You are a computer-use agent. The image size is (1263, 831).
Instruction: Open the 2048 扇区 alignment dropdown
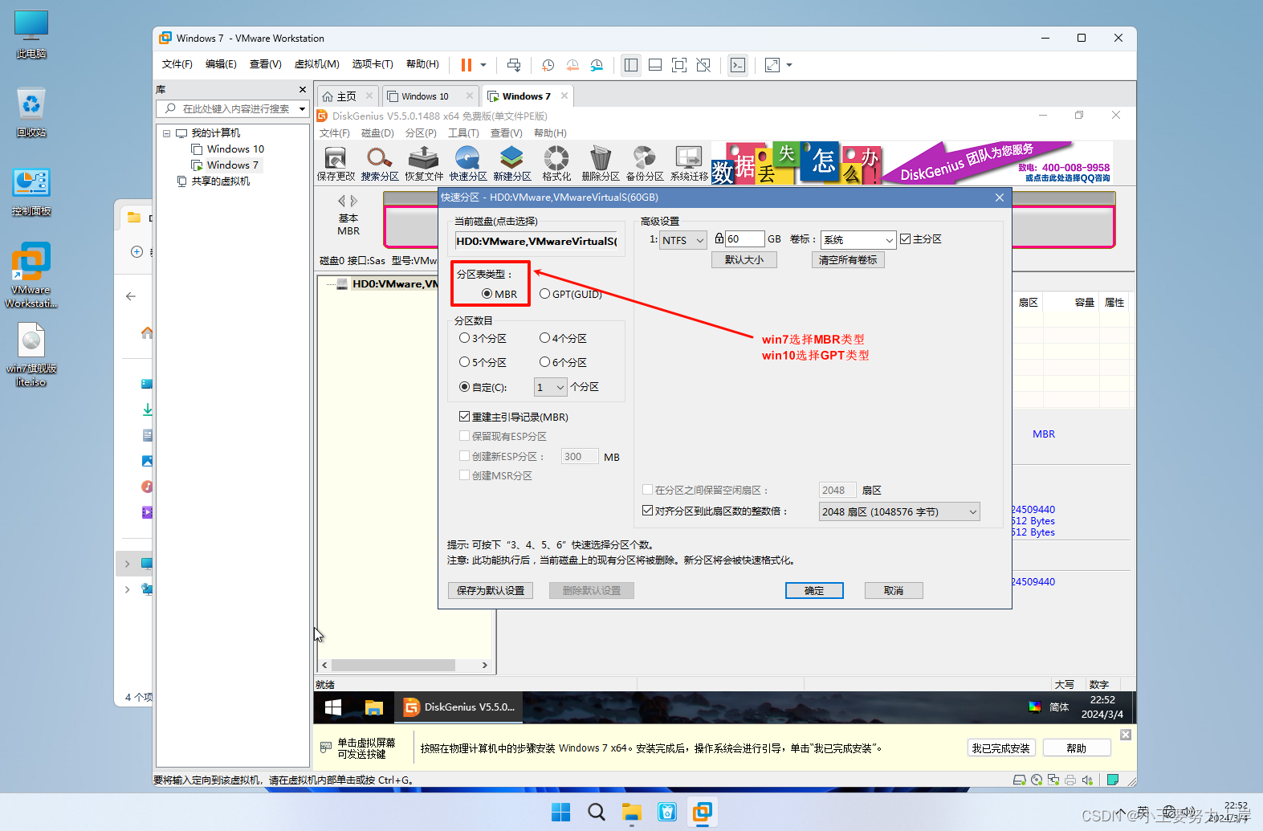(x=899, y=511)
